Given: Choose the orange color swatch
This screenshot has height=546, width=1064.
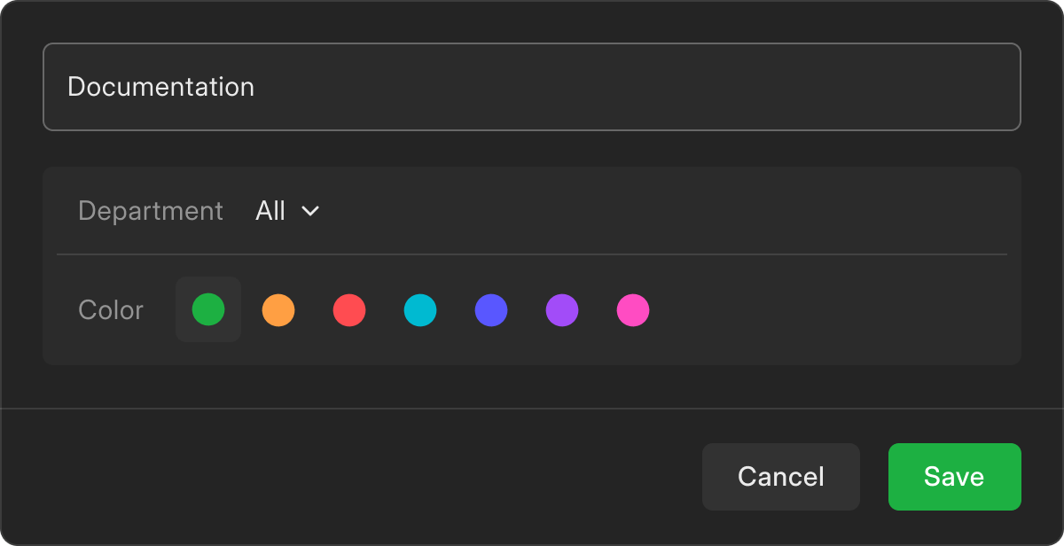Looking at the screenshot, I should 278,310.
